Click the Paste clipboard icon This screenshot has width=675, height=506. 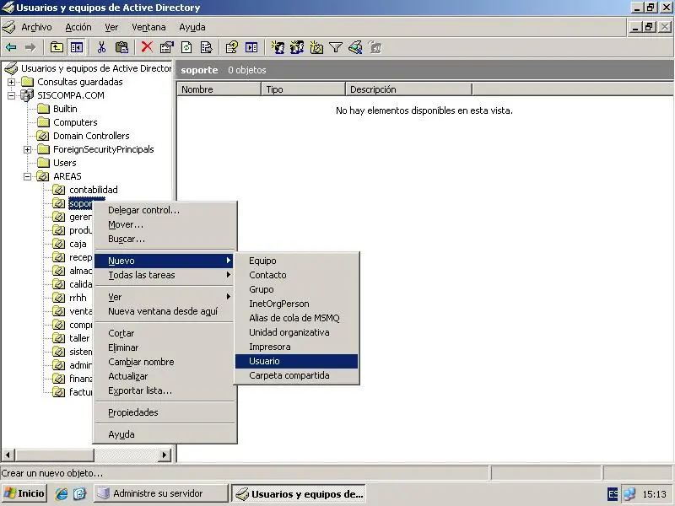tap(121, 47)
